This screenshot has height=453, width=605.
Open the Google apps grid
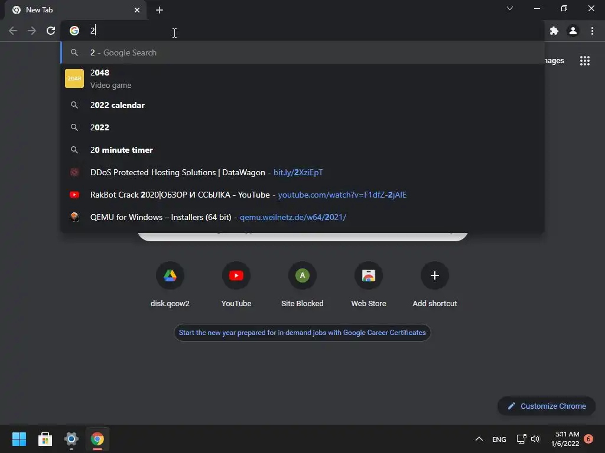[585, 61]
